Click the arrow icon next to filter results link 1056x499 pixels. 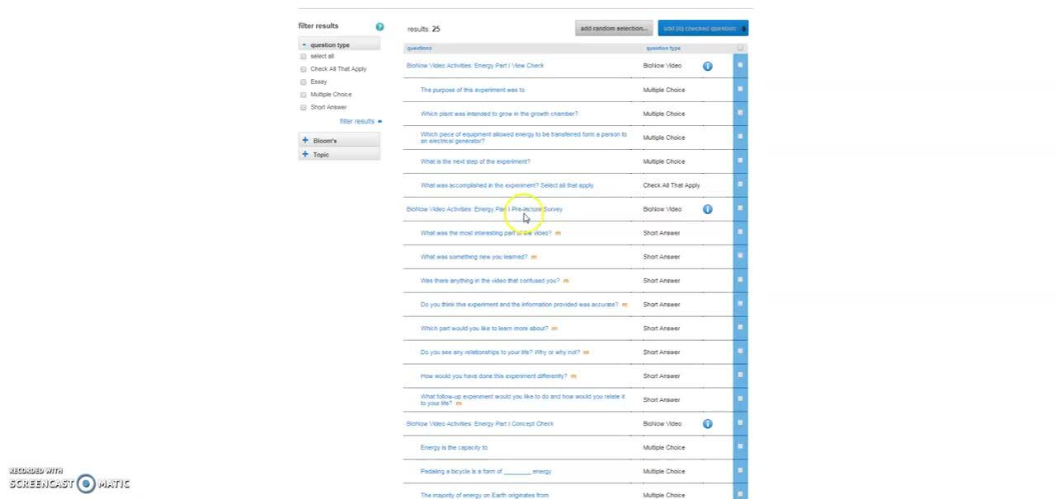pyautogui.click(x=379, y=122)
